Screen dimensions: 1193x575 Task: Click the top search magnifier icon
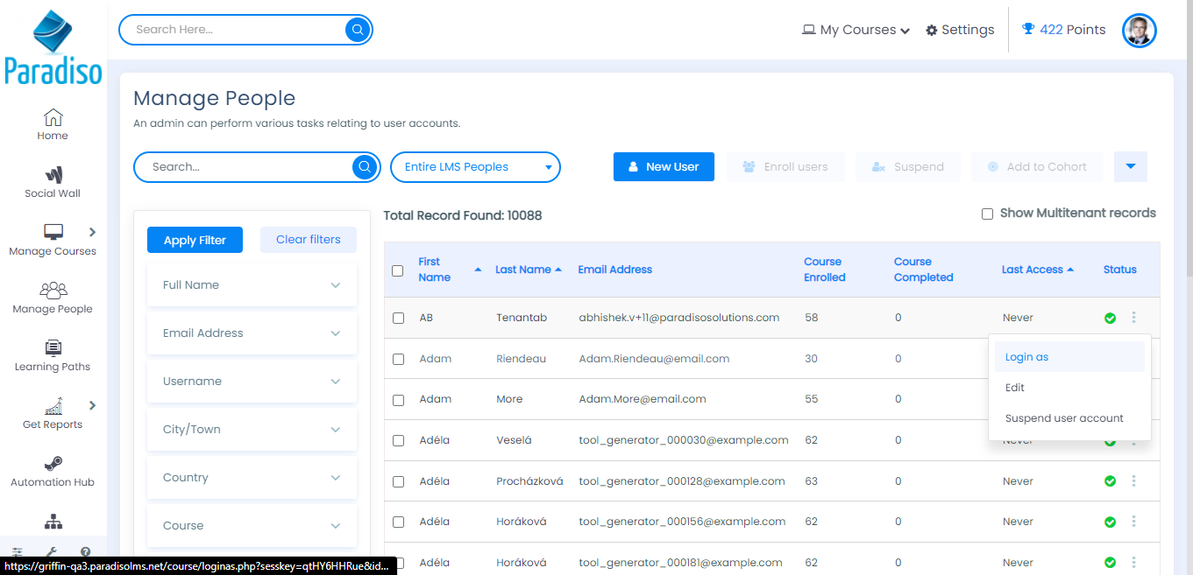pyautogui.click(x=358, y=30)
